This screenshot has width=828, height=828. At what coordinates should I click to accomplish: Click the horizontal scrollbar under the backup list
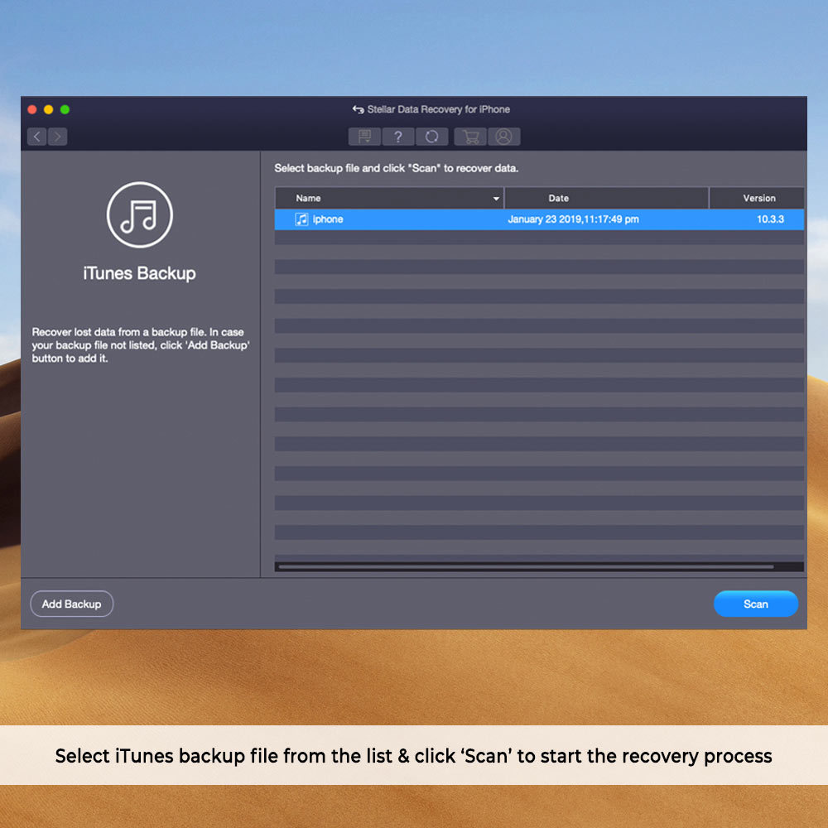pos(526,566)
